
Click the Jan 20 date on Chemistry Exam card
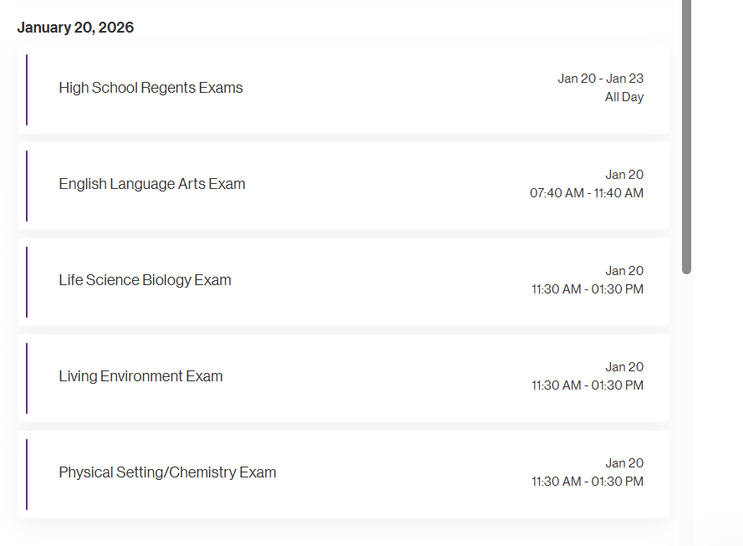click(x=624, y=463)
